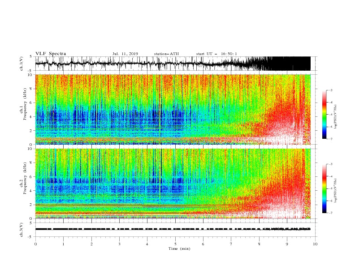Click the "VLF Spectra" plot title

click(51, 54)
